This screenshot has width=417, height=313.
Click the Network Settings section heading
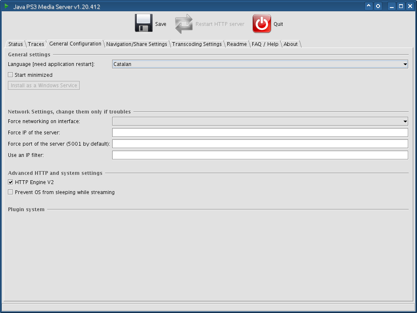click(69, 111)
